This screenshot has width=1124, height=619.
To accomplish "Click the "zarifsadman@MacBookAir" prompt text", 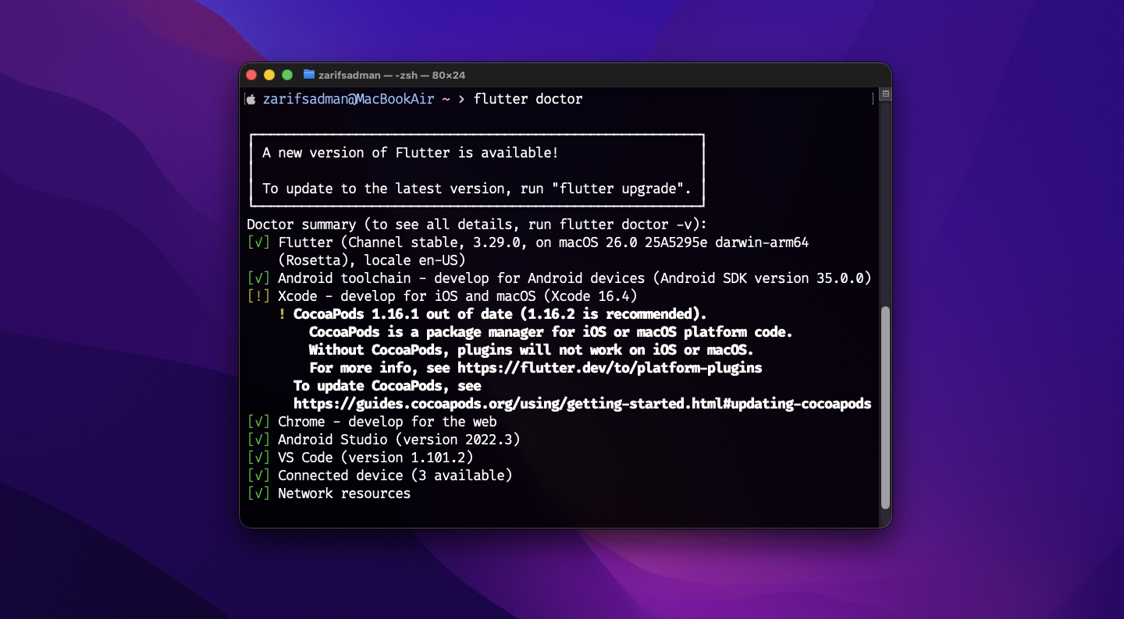I will tap(348, 99).
